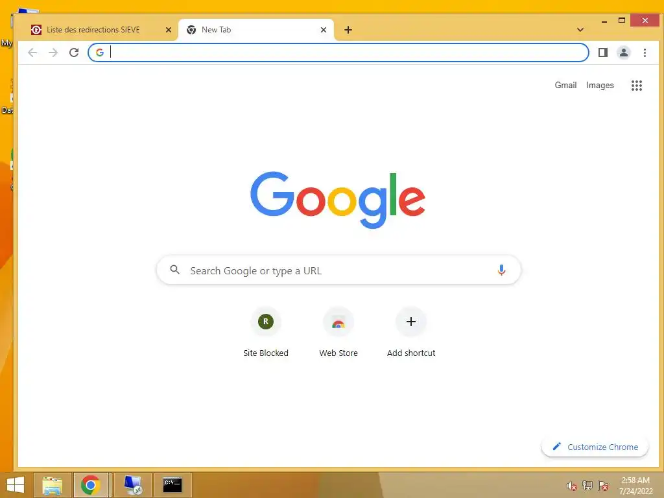The width and height of the screenshot is (664, 498).
Task: Open the Site Blocked shortcut
Action: [x=265, y=334]
